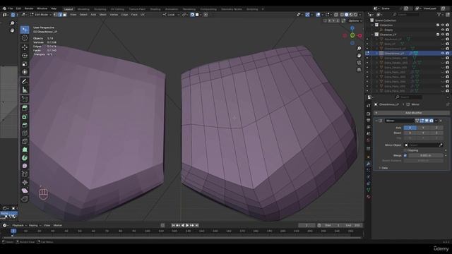Screen dimensions: 452x254
Task: Open the Object Data properties tab
Action: click(369, 190)
